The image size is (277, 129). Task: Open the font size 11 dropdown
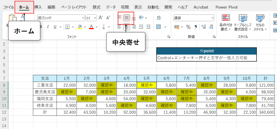click(95, 18)
